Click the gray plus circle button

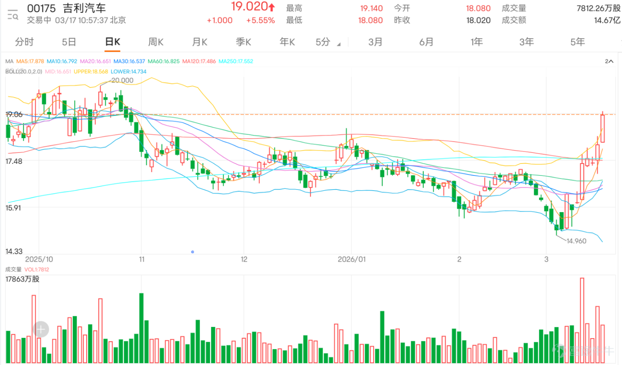click(41, 329)
